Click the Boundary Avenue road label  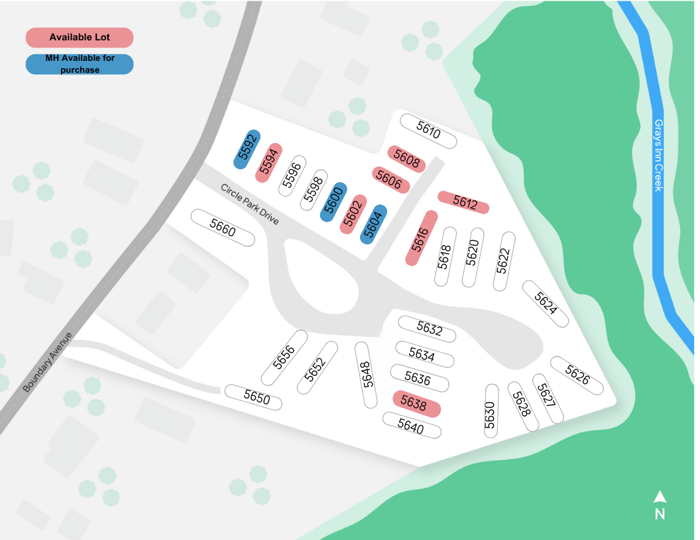coord(47,362)
